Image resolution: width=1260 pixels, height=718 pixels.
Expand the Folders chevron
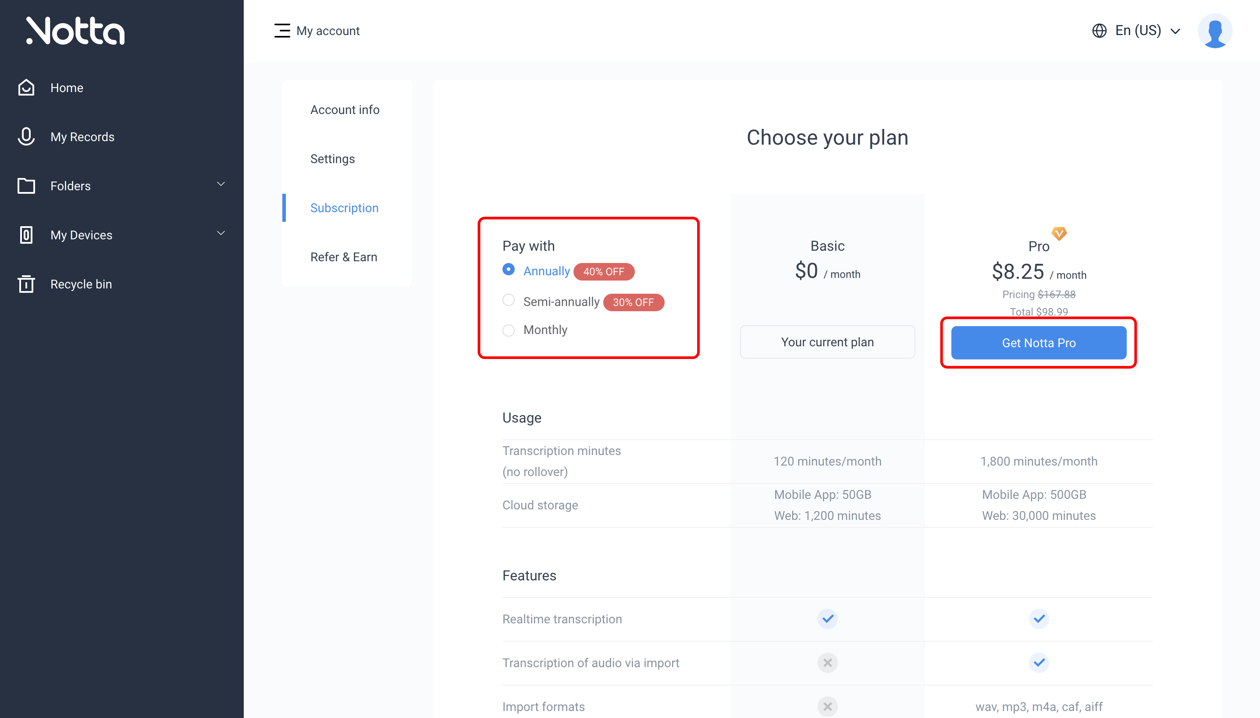pyautogui.click(x=221, y=184)
